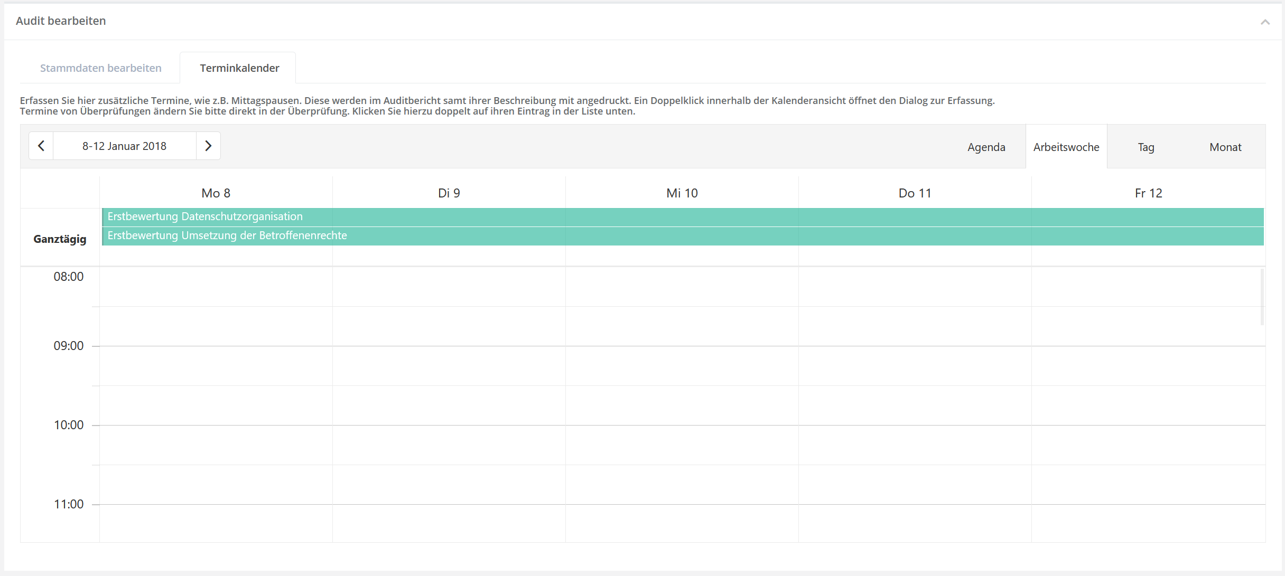The image size is (1285, 576).
Task: Open Erstbewertung Umsetzung der Betroffenenrechte event
Action: point(683,236)
